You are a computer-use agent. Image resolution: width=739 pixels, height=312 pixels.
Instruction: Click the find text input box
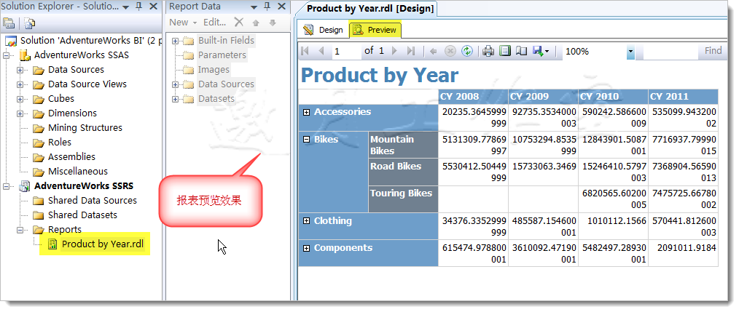click(x=670, y=52)
